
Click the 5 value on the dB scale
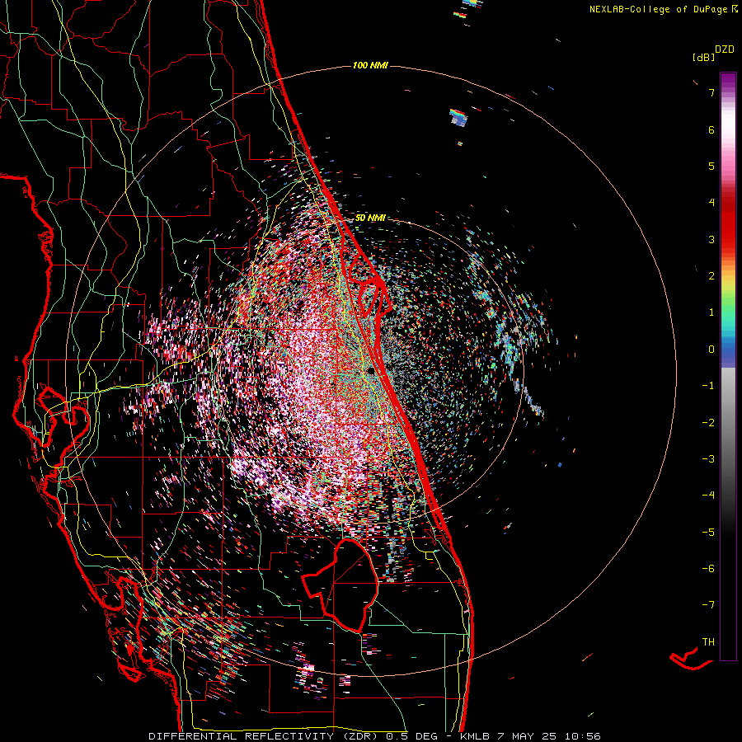(x=711, y=166)
